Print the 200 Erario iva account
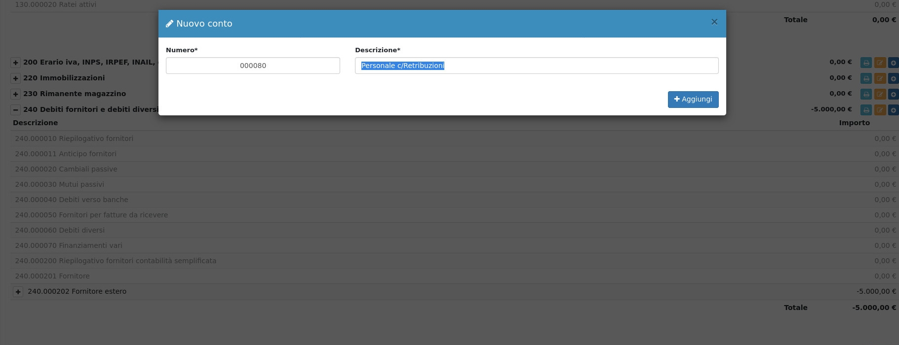 click(x=866, y=63)
